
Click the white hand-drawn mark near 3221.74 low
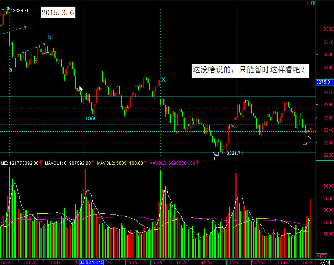[216, 155]
